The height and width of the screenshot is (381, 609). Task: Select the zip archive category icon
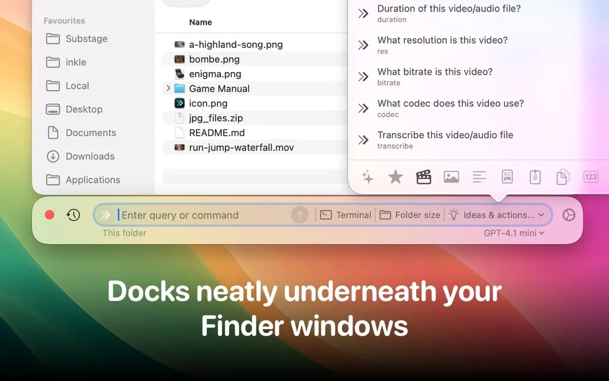coord(535,177)
